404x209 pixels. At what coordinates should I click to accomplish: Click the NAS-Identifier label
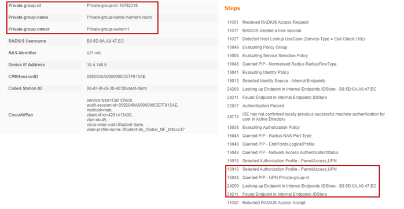click(x=23, y=53)
